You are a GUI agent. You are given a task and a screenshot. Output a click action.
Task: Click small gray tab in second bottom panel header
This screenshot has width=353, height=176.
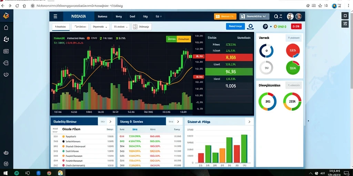pyautogui.click(x=170, y=122)
